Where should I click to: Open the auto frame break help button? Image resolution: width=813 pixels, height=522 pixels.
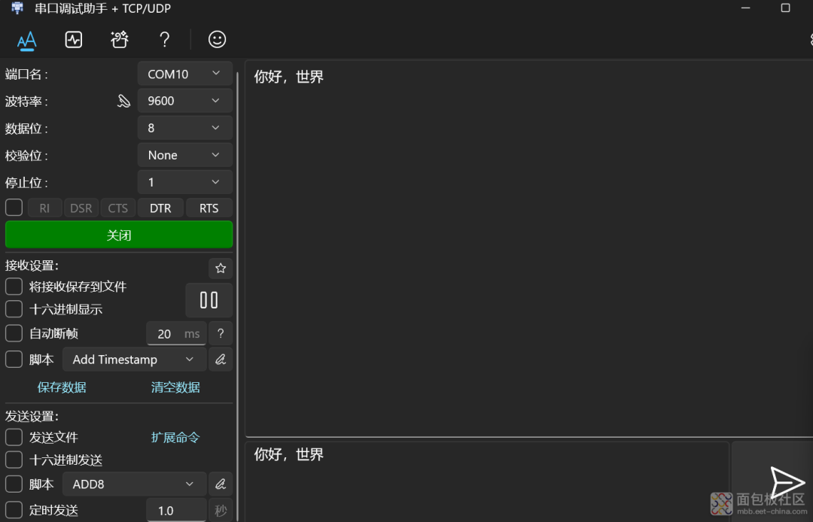point(221,333)
